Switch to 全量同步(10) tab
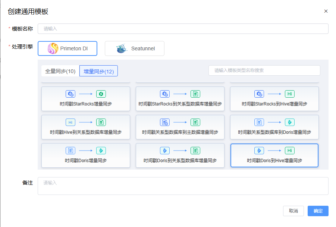The width and height of the screenshot is (336, 227). pyautogui.click(x=60, y=71)
